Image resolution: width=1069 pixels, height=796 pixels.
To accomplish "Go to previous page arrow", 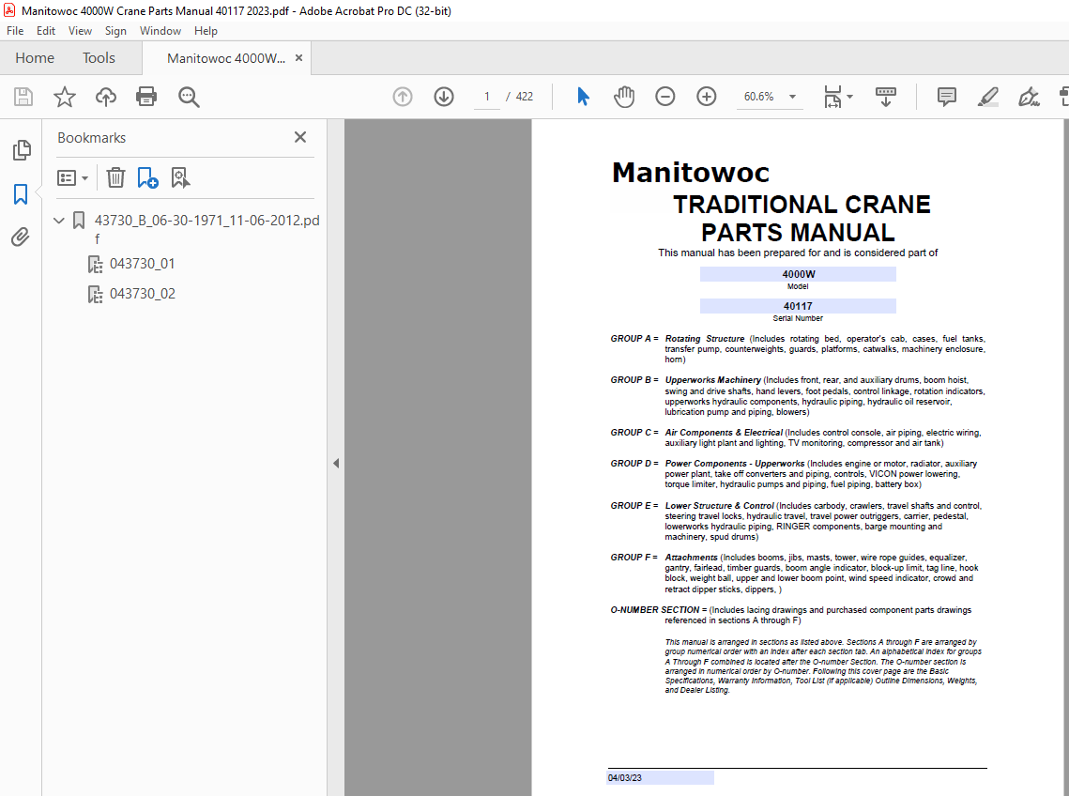I will tap(403, 97).
